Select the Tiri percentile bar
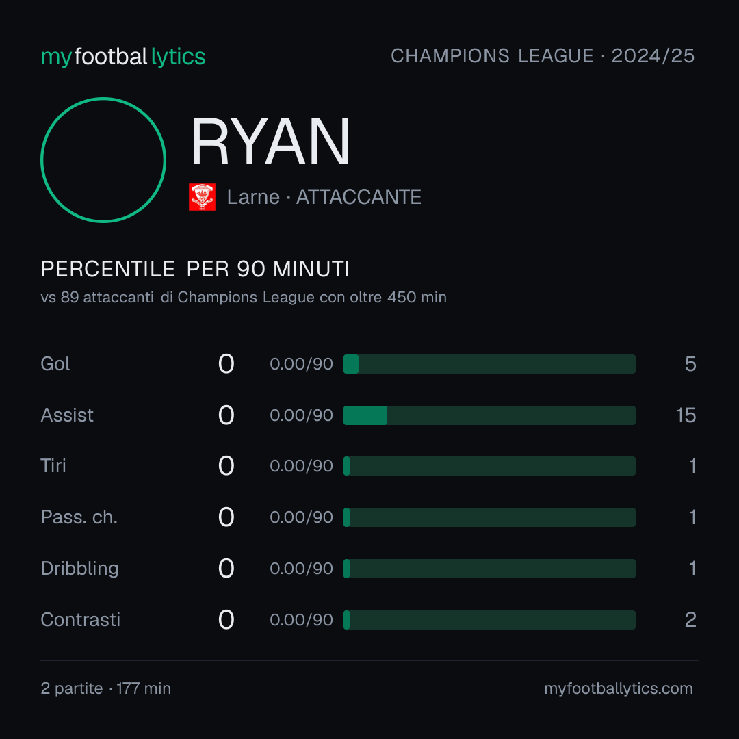This screenshot has width=739, height=739. 489,466
